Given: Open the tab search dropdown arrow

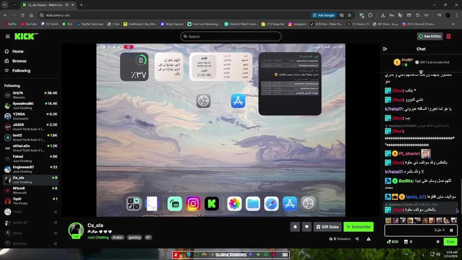Looking at the screenshot, I should 5,5.
